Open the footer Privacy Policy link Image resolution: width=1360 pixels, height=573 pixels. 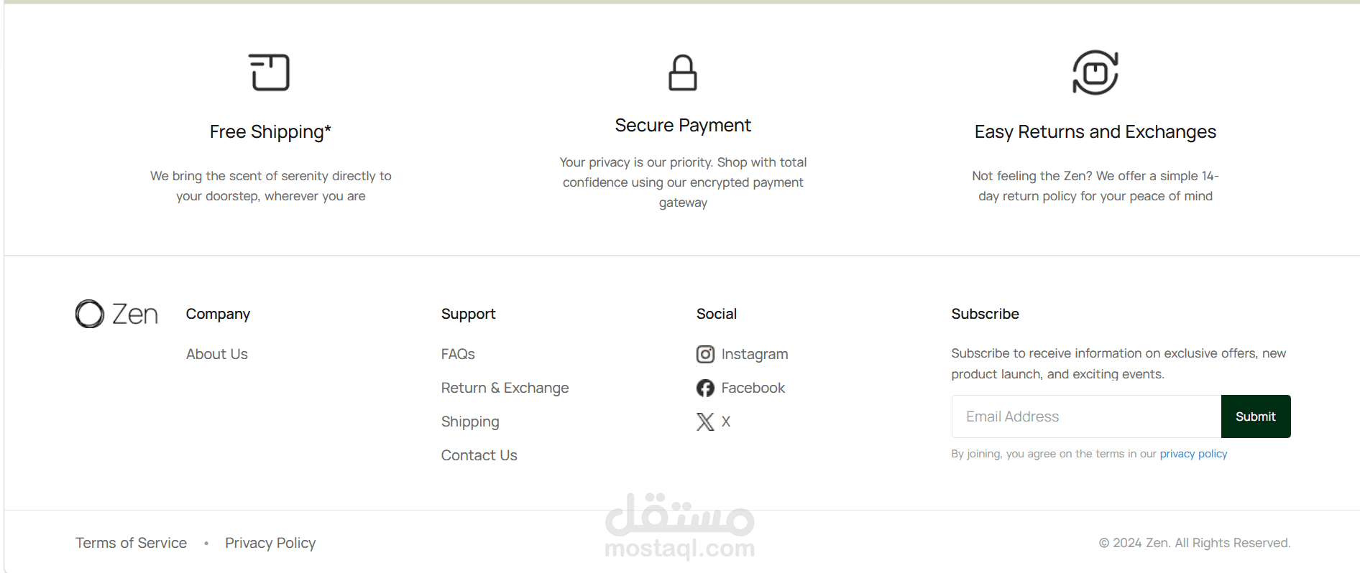(x=270, y=543)
